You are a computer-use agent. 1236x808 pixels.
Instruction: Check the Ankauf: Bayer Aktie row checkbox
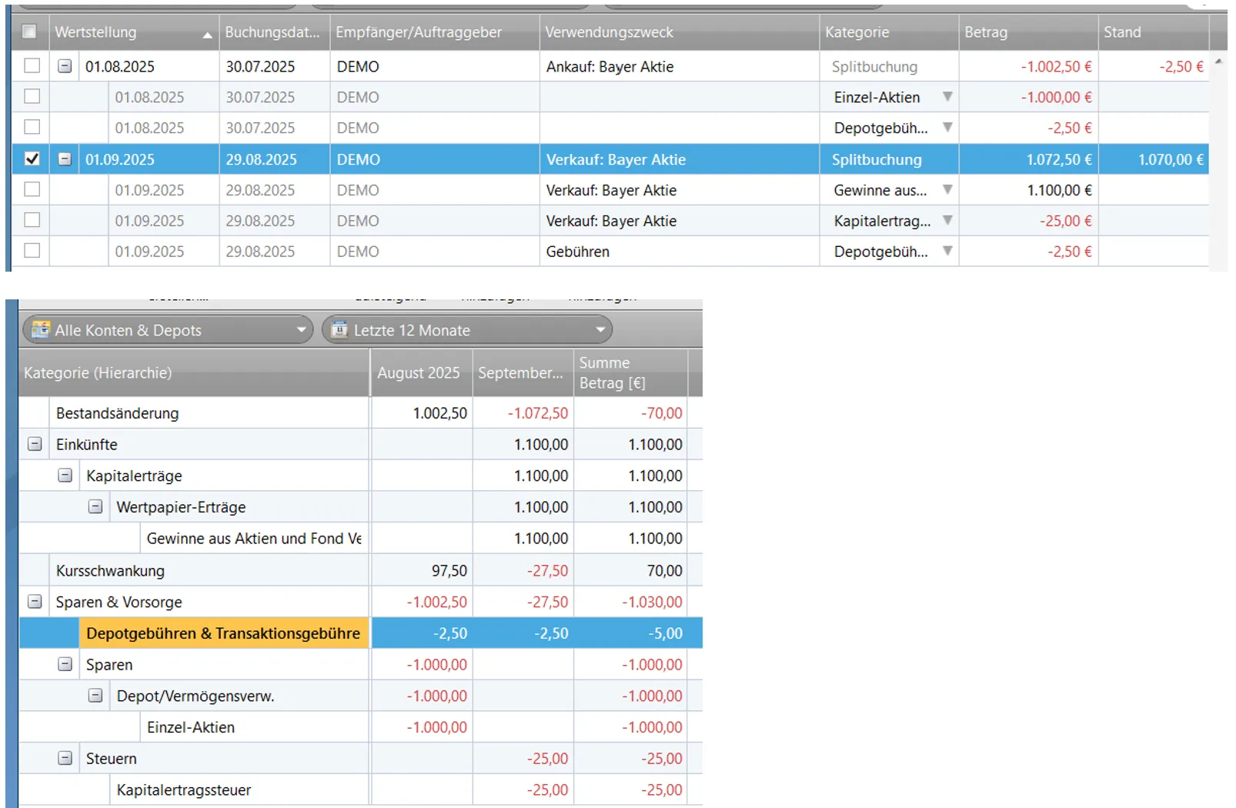point(32,65)
